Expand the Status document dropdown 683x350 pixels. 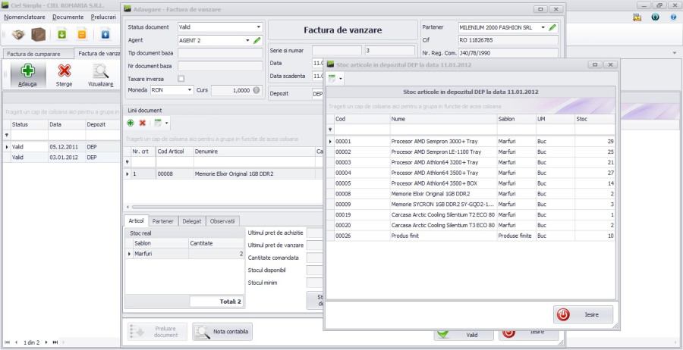point(258,27)
